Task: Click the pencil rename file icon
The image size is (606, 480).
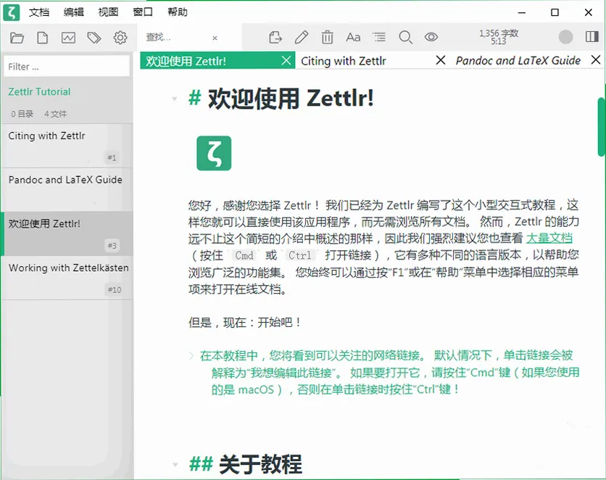Action: pyautogui.click(x=301, y=37)
